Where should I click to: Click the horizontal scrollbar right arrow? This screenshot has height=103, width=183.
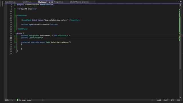point(152,100)
